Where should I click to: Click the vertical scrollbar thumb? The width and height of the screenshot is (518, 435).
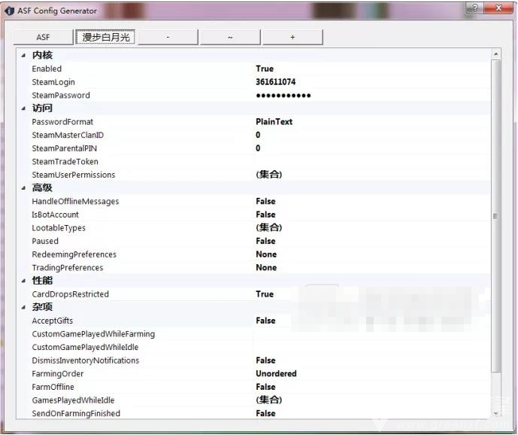[495, 216]
